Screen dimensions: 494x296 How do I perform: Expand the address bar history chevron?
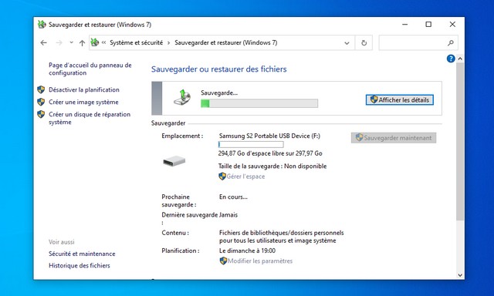[x=347, y=43]
